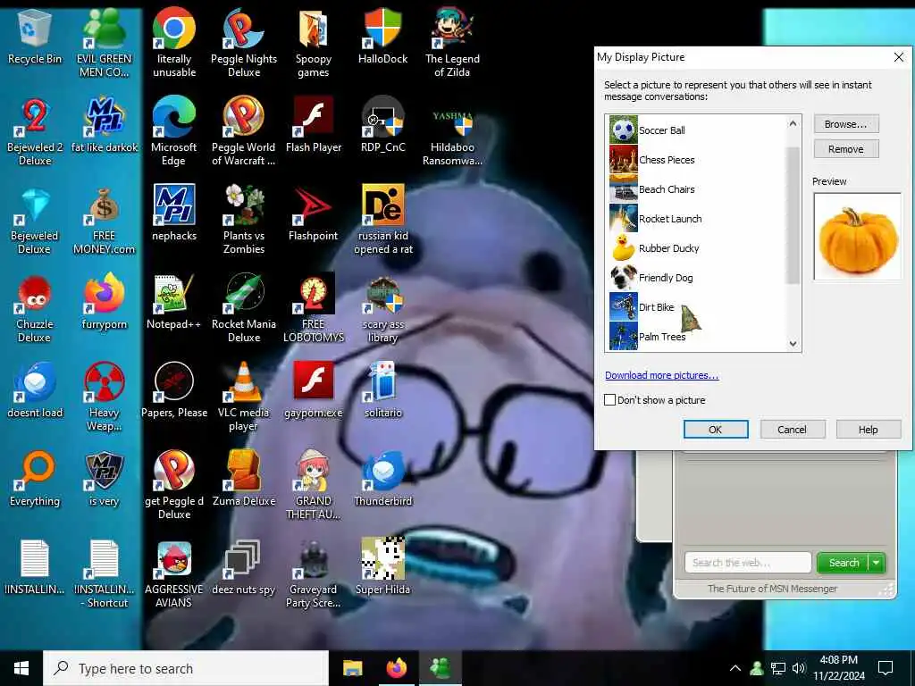The image size is (915, 686).
Task: Focus the MSN Search the web field
Action: [x=748, y=563]
